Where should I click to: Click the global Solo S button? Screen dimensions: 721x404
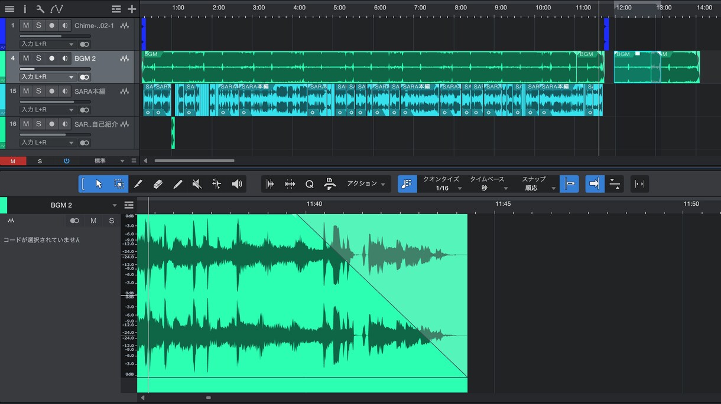tap(40, 161)
